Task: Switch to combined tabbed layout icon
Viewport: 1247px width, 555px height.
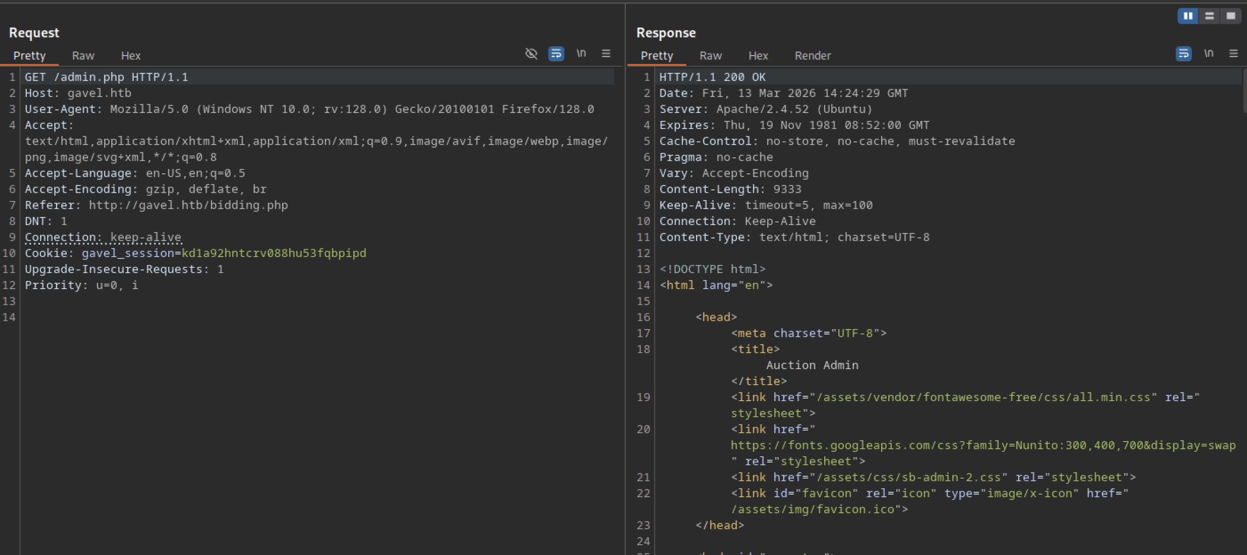Action: 1231,16
